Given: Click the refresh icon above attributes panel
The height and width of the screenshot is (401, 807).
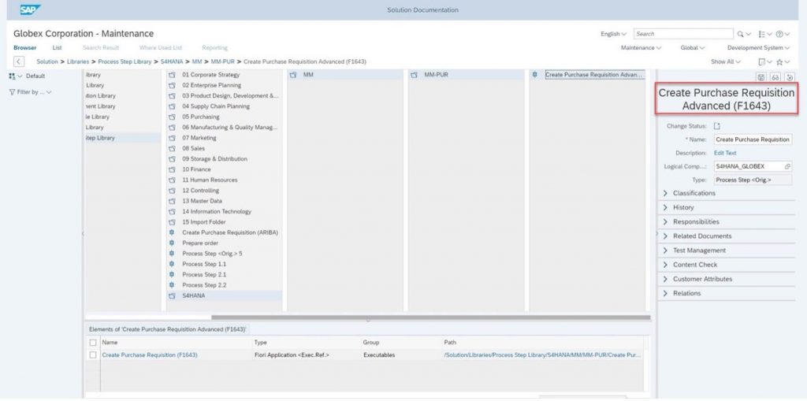Looking at the screenshot, I should 790,77.
